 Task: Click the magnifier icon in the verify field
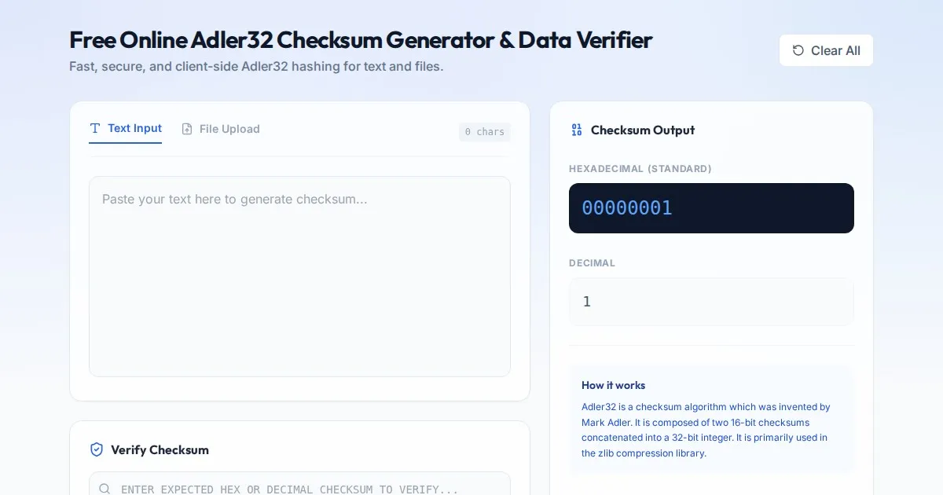105,489
